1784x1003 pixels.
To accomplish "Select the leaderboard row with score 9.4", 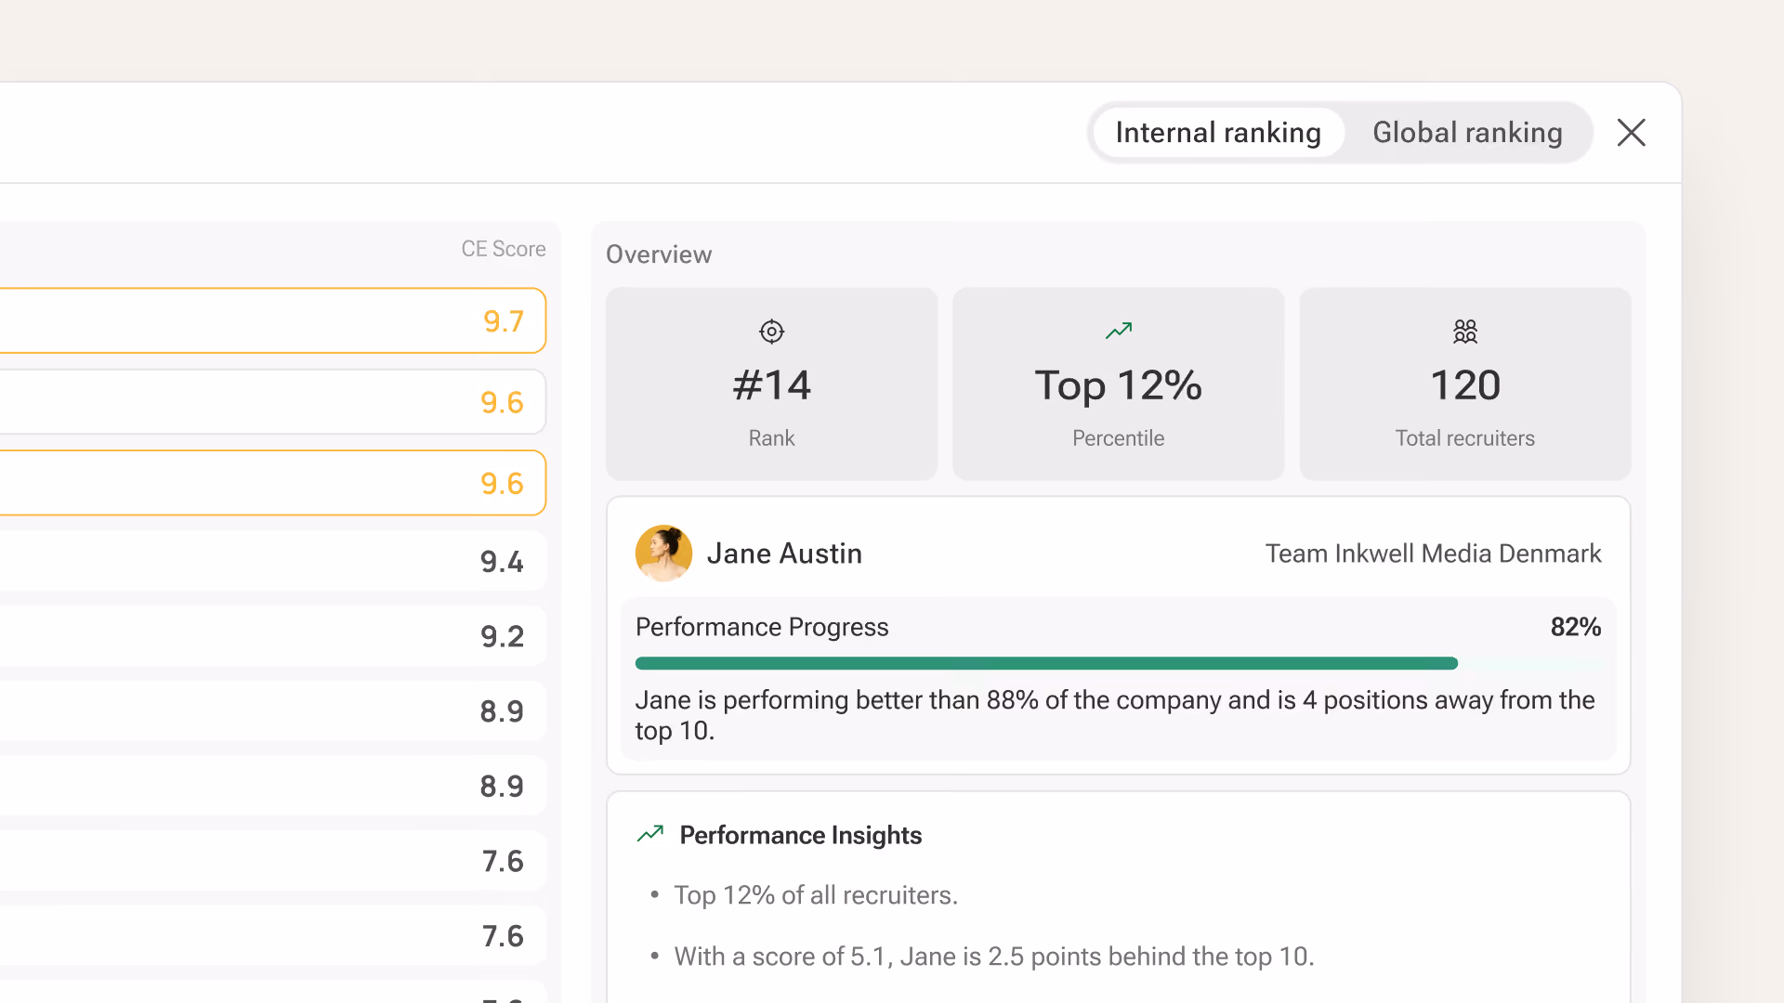I will coord(271,561).
